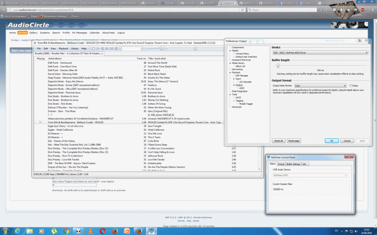Screen dimensions: 377x235
Task: Select the 'Smoke On The Water' track row
Action: pyautogui.click(x=129, y=78)
